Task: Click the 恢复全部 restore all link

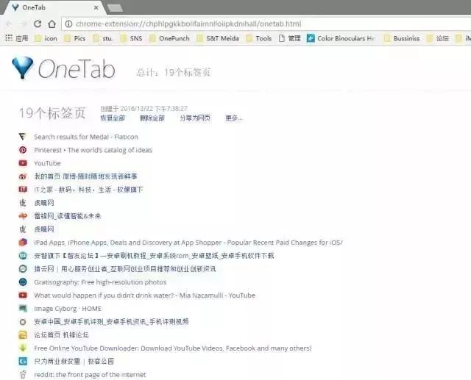Action: click(x=113, y=118)
